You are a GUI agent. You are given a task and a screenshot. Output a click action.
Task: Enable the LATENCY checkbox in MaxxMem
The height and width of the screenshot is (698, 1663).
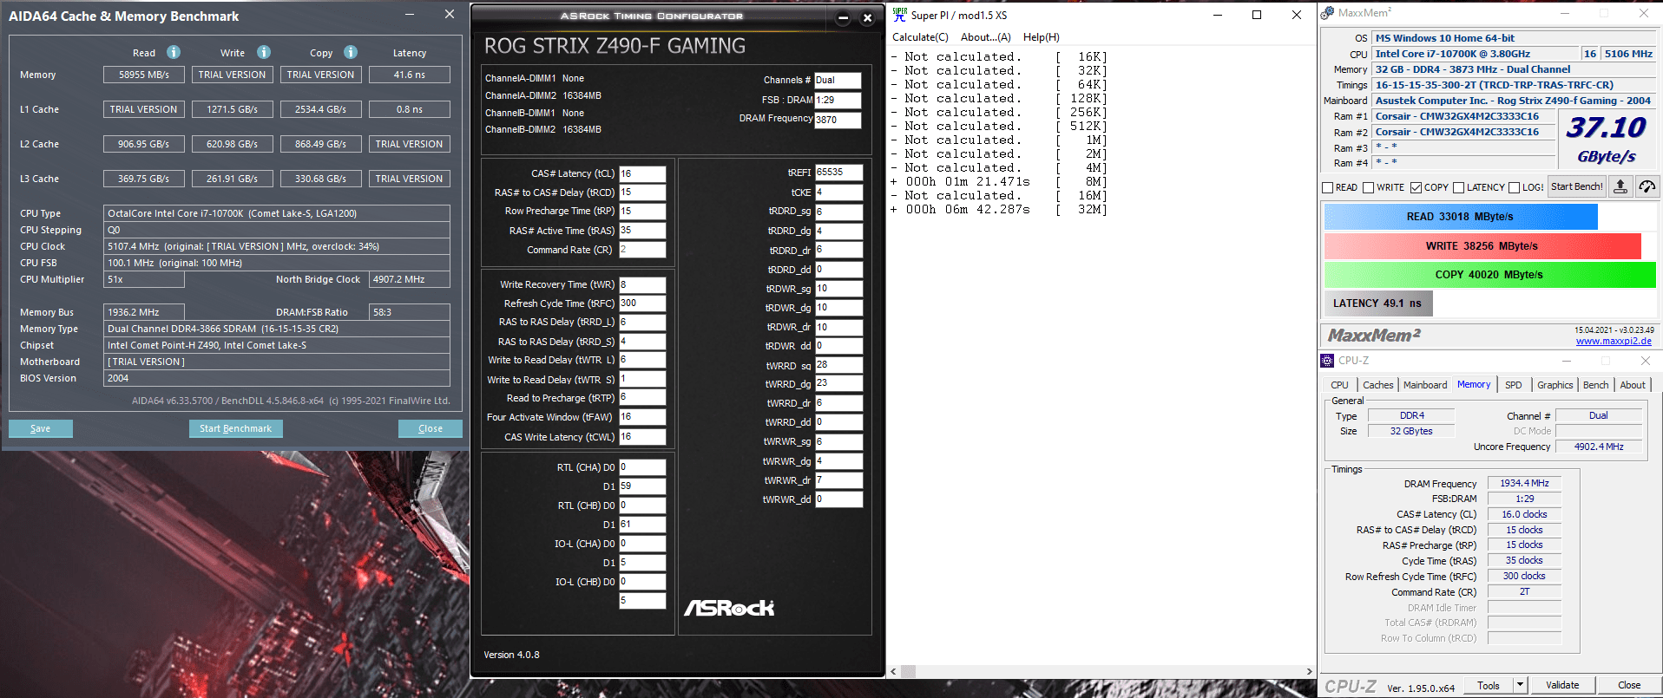(1459, 187)
